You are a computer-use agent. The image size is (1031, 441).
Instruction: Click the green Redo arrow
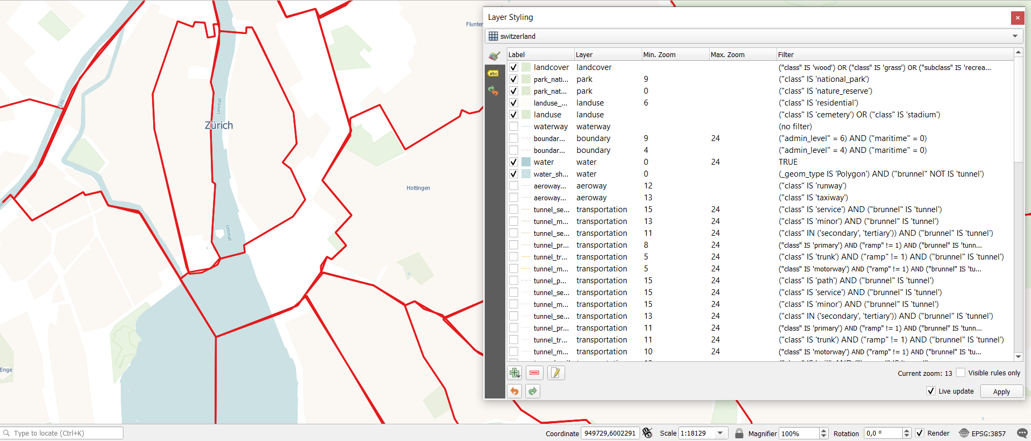point(533,391)
